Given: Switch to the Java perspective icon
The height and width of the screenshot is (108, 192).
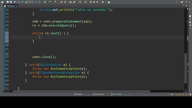Looking at the screenshot, I should (186, 2).
